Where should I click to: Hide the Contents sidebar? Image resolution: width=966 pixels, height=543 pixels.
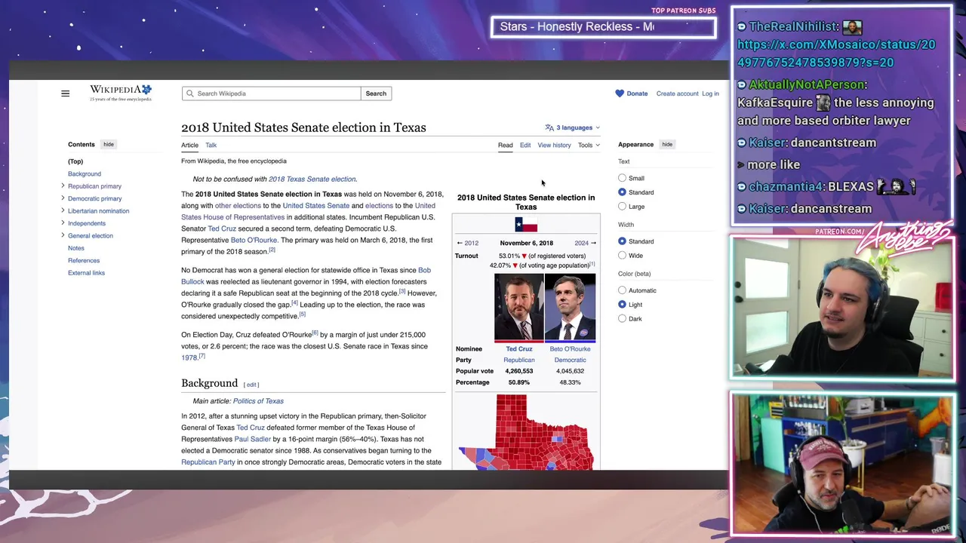pos(109,144)
